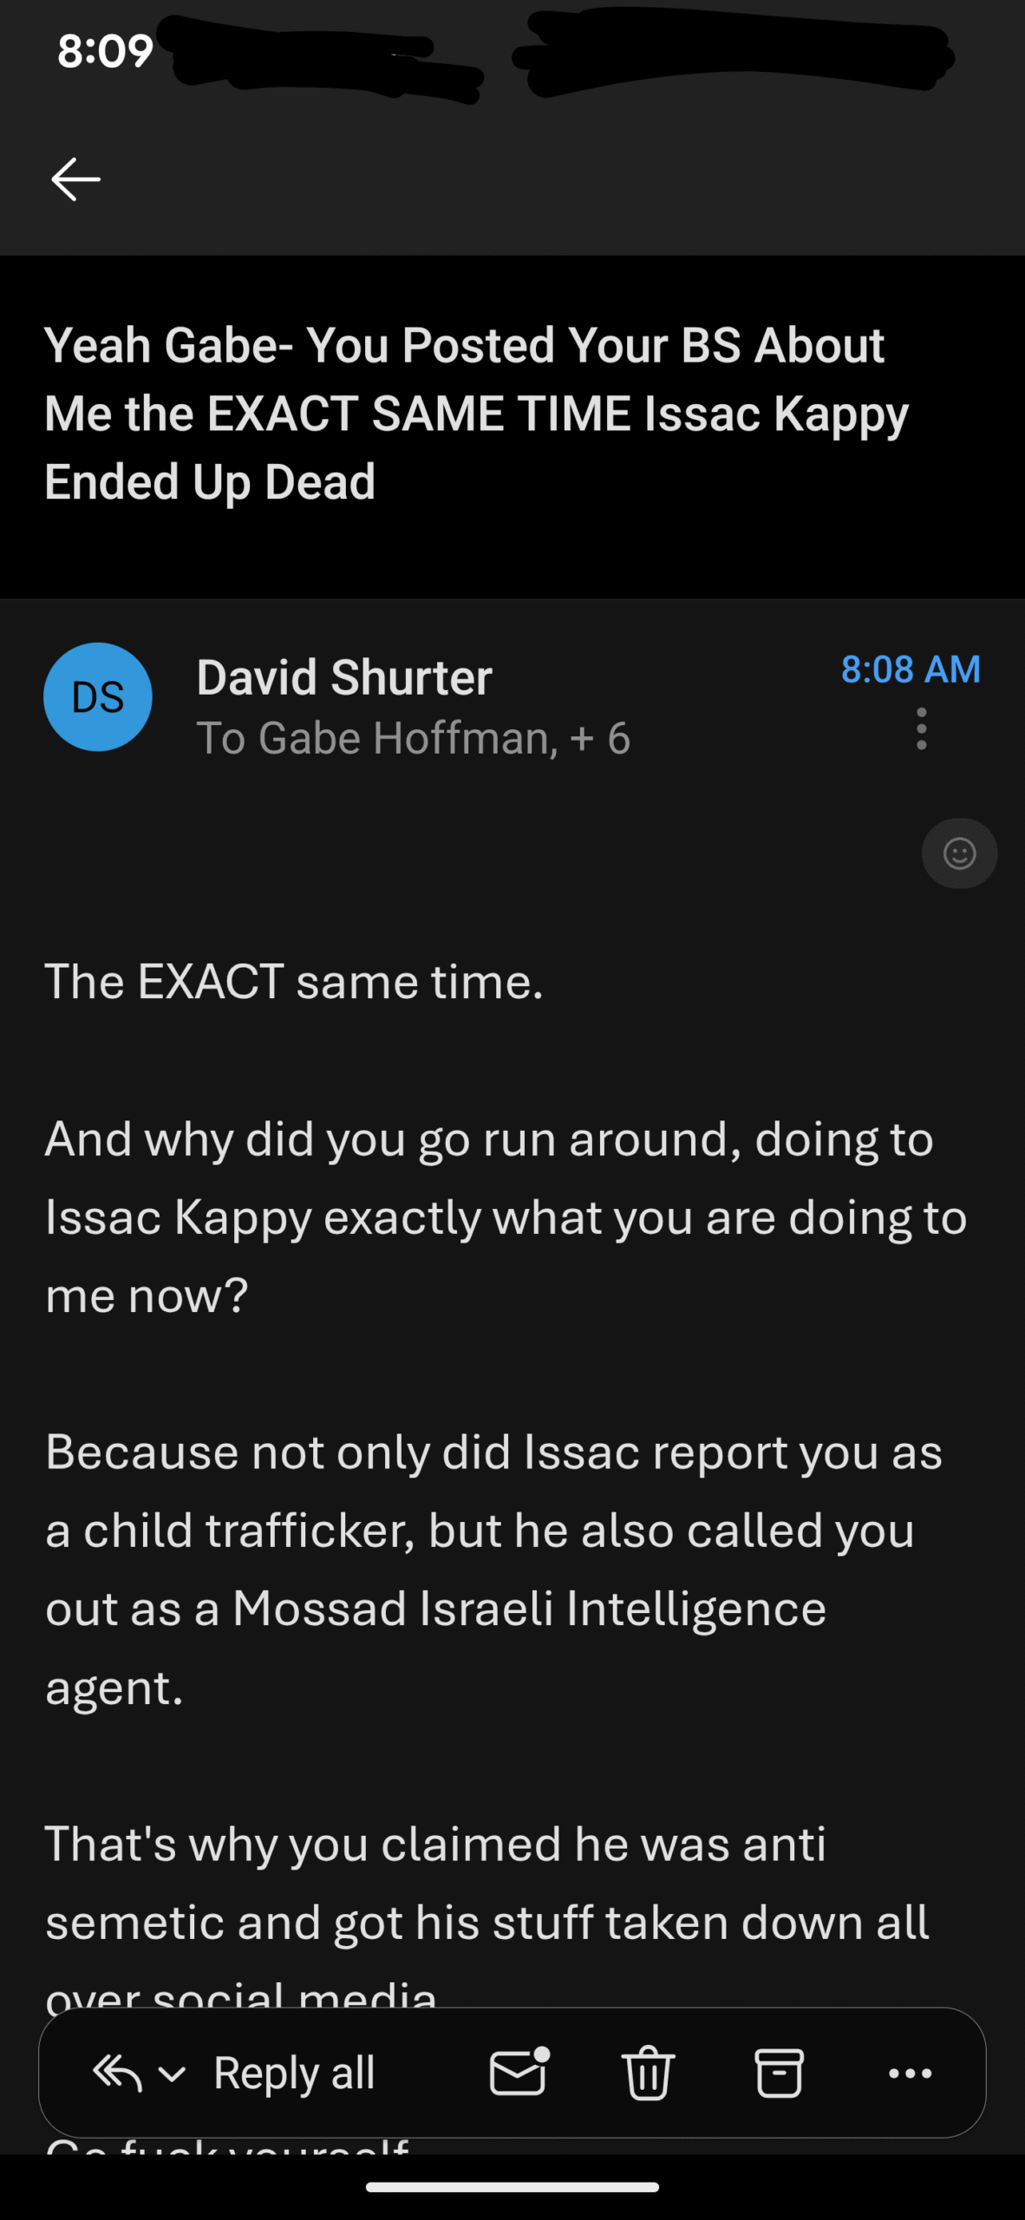Tap the email subject heading

[x=476, y=413]
